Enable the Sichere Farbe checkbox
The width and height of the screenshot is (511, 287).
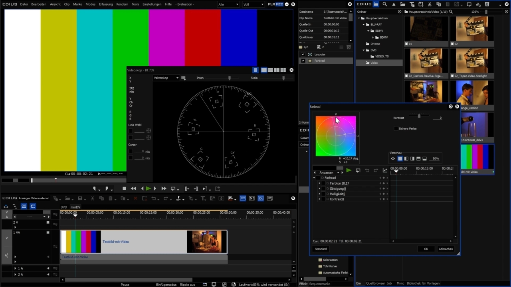pos(396,129)
